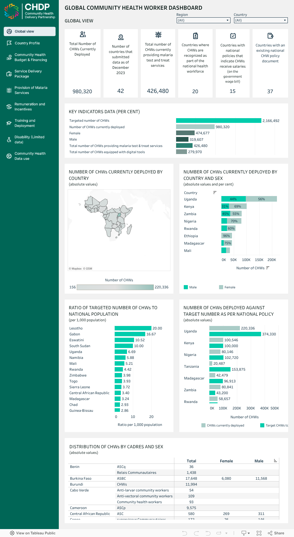Click the Remuneration and Incentives sidebar icon
The width and height of the screenshot is (294, 537).
pos(9,106)
